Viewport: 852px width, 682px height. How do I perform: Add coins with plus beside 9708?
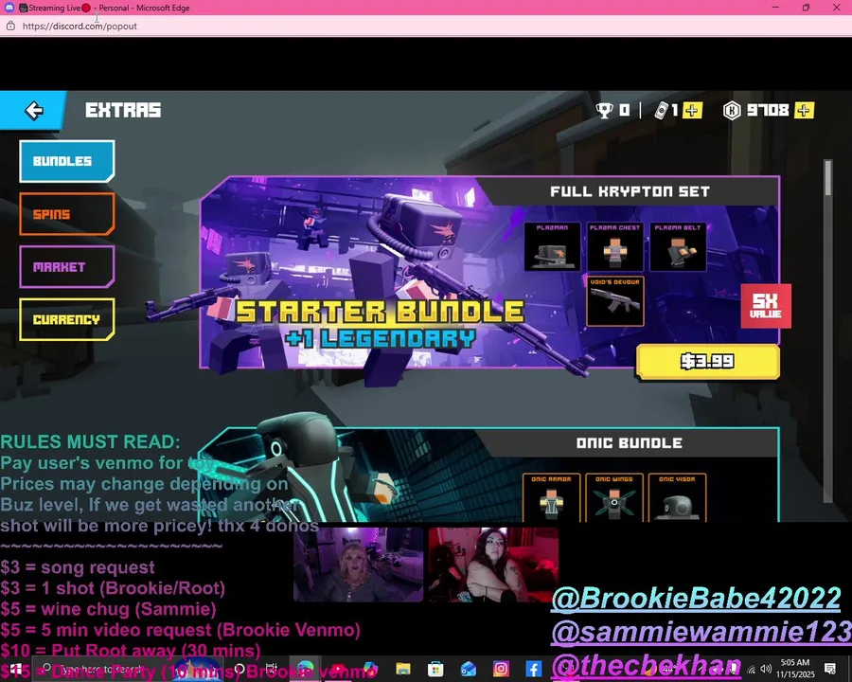click(804, 111)
